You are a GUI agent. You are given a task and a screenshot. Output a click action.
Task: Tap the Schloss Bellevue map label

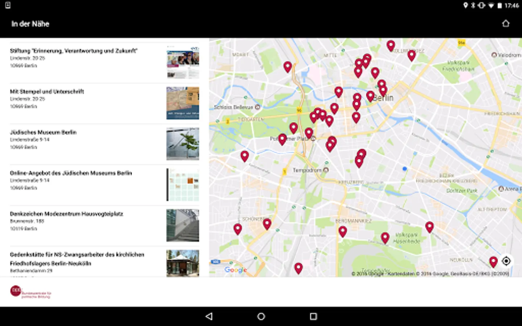[x=237, y=107]
